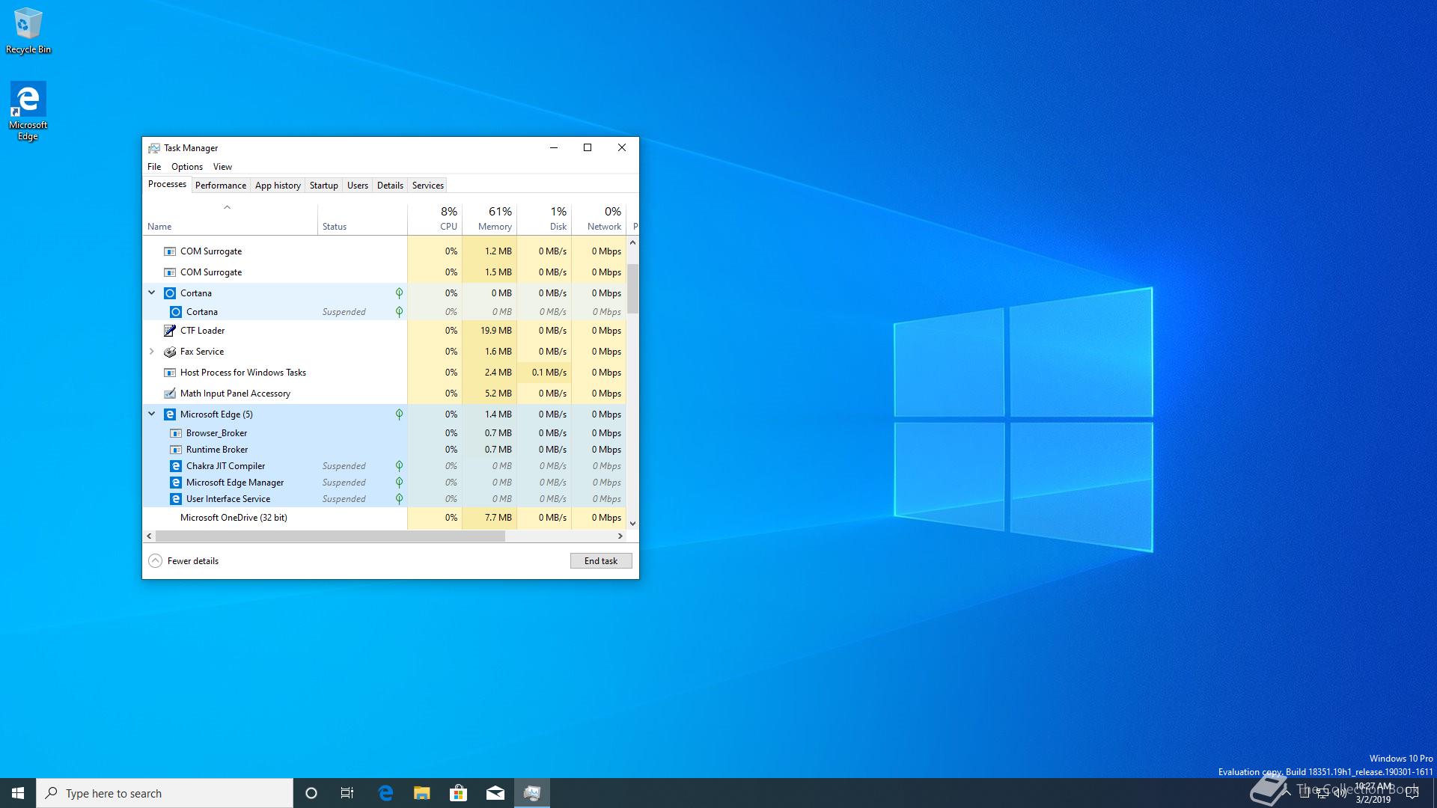
Task: Launch Edge from the taskbar
Action: coord(385,793)
